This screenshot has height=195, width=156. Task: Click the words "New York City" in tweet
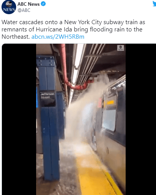(x=83, y=22)
